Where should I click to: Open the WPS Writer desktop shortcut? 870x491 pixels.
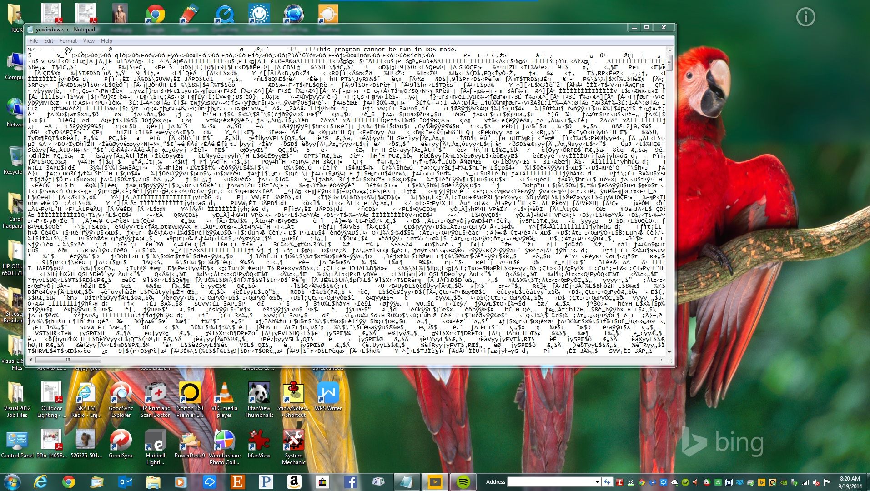coord(328,396)
